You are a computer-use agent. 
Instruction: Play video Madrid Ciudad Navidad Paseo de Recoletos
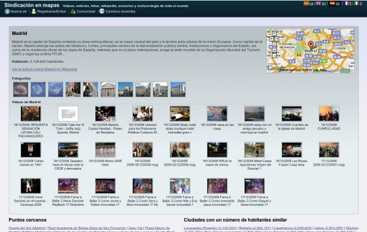coord(105,114)
